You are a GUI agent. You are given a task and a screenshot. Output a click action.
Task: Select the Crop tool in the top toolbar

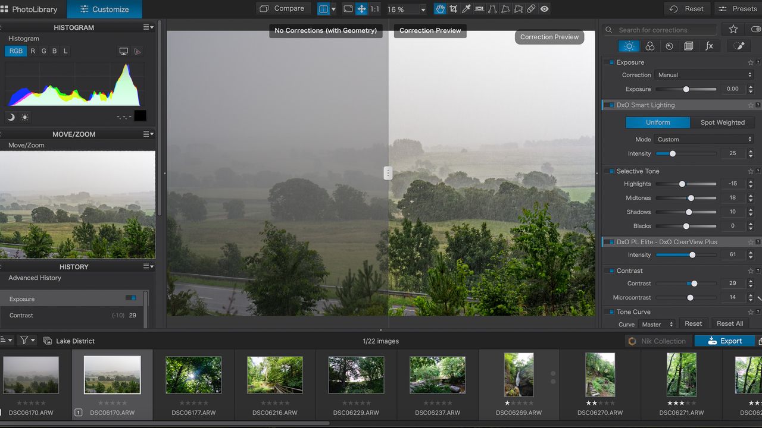454,9
